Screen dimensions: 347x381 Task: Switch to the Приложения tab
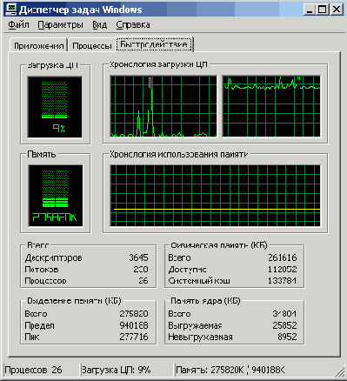pyautogui.click(x=38, y=45)
